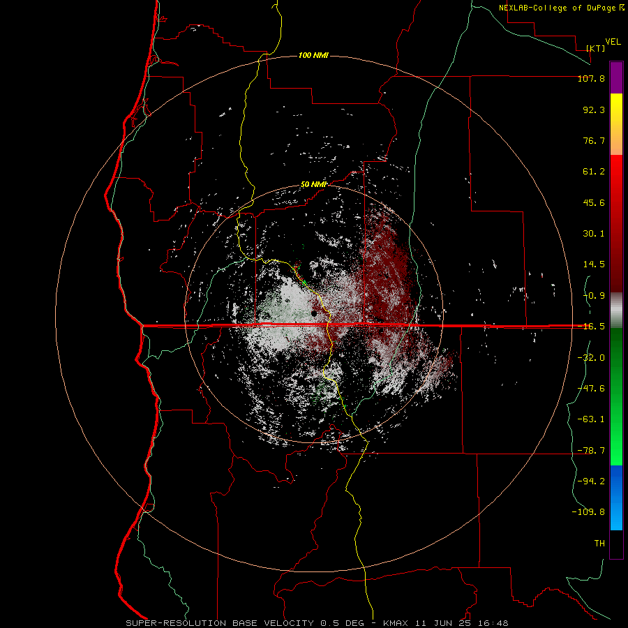Select the -63.1 scale value
Image resolution: width=628 pixels, height=628 pixels.
(591, 419)
